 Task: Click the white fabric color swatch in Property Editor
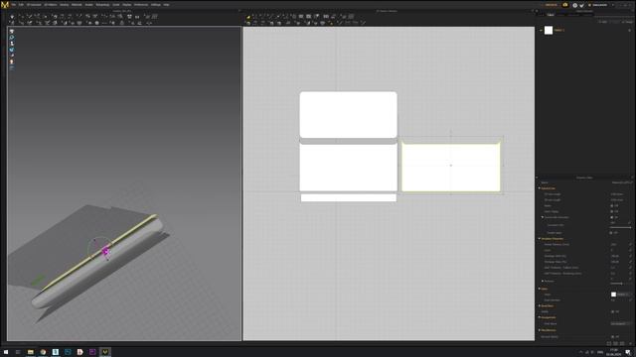614,295
